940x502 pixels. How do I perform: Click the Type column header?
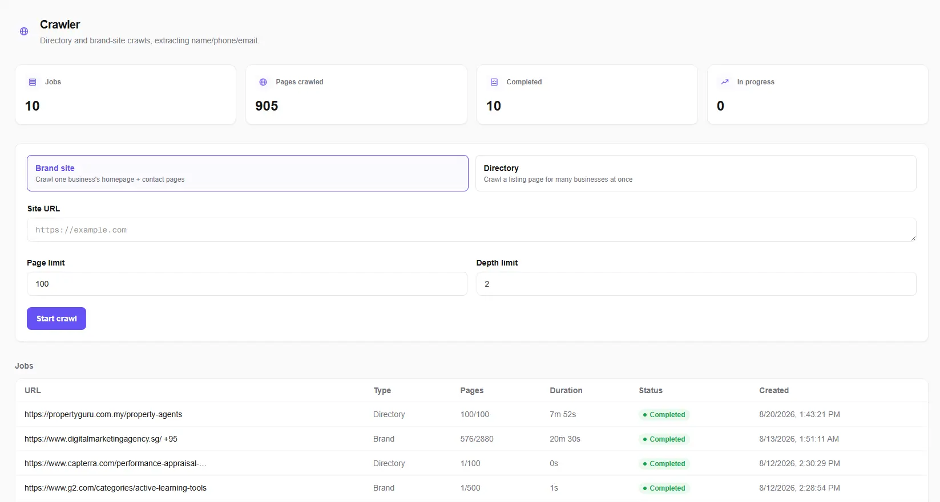[382, 390]
